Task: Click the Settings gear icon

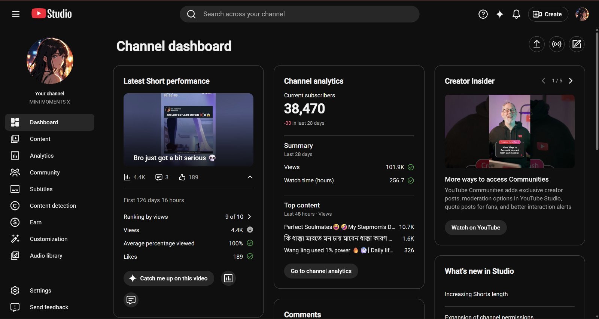Action: 15,291
